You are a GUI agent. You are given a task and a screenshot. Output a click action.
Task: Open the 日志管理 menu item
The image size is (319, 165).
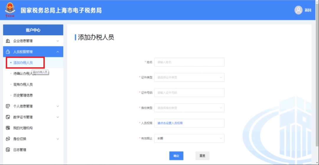(x=33, y=150)
